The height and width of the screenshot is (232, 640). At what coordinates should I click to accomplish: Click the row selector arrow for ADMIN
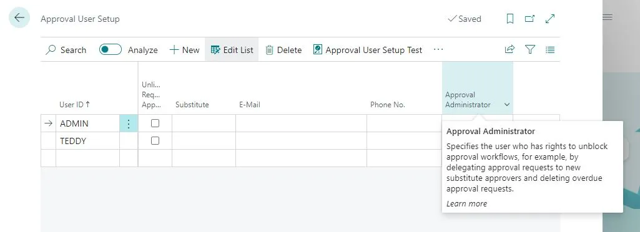pyautogui.click(x=49, y=123)
